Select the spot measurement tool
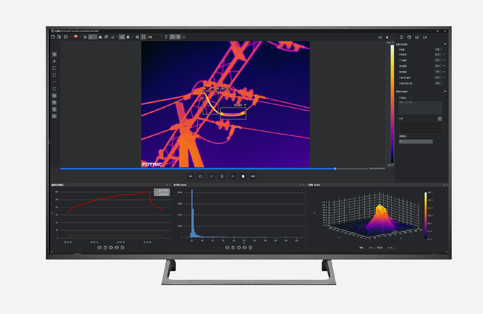This screenshot has width=483, height=314. click(x=54, y=61)
